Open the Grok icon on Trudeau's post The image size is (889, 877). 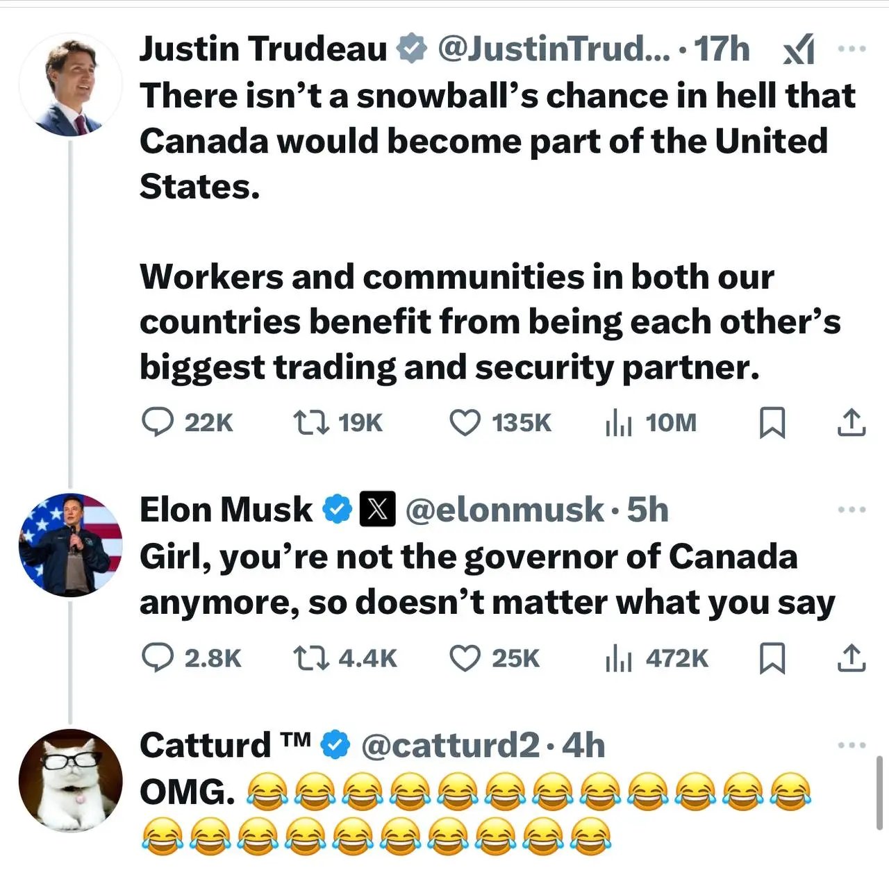pos(799,50)
